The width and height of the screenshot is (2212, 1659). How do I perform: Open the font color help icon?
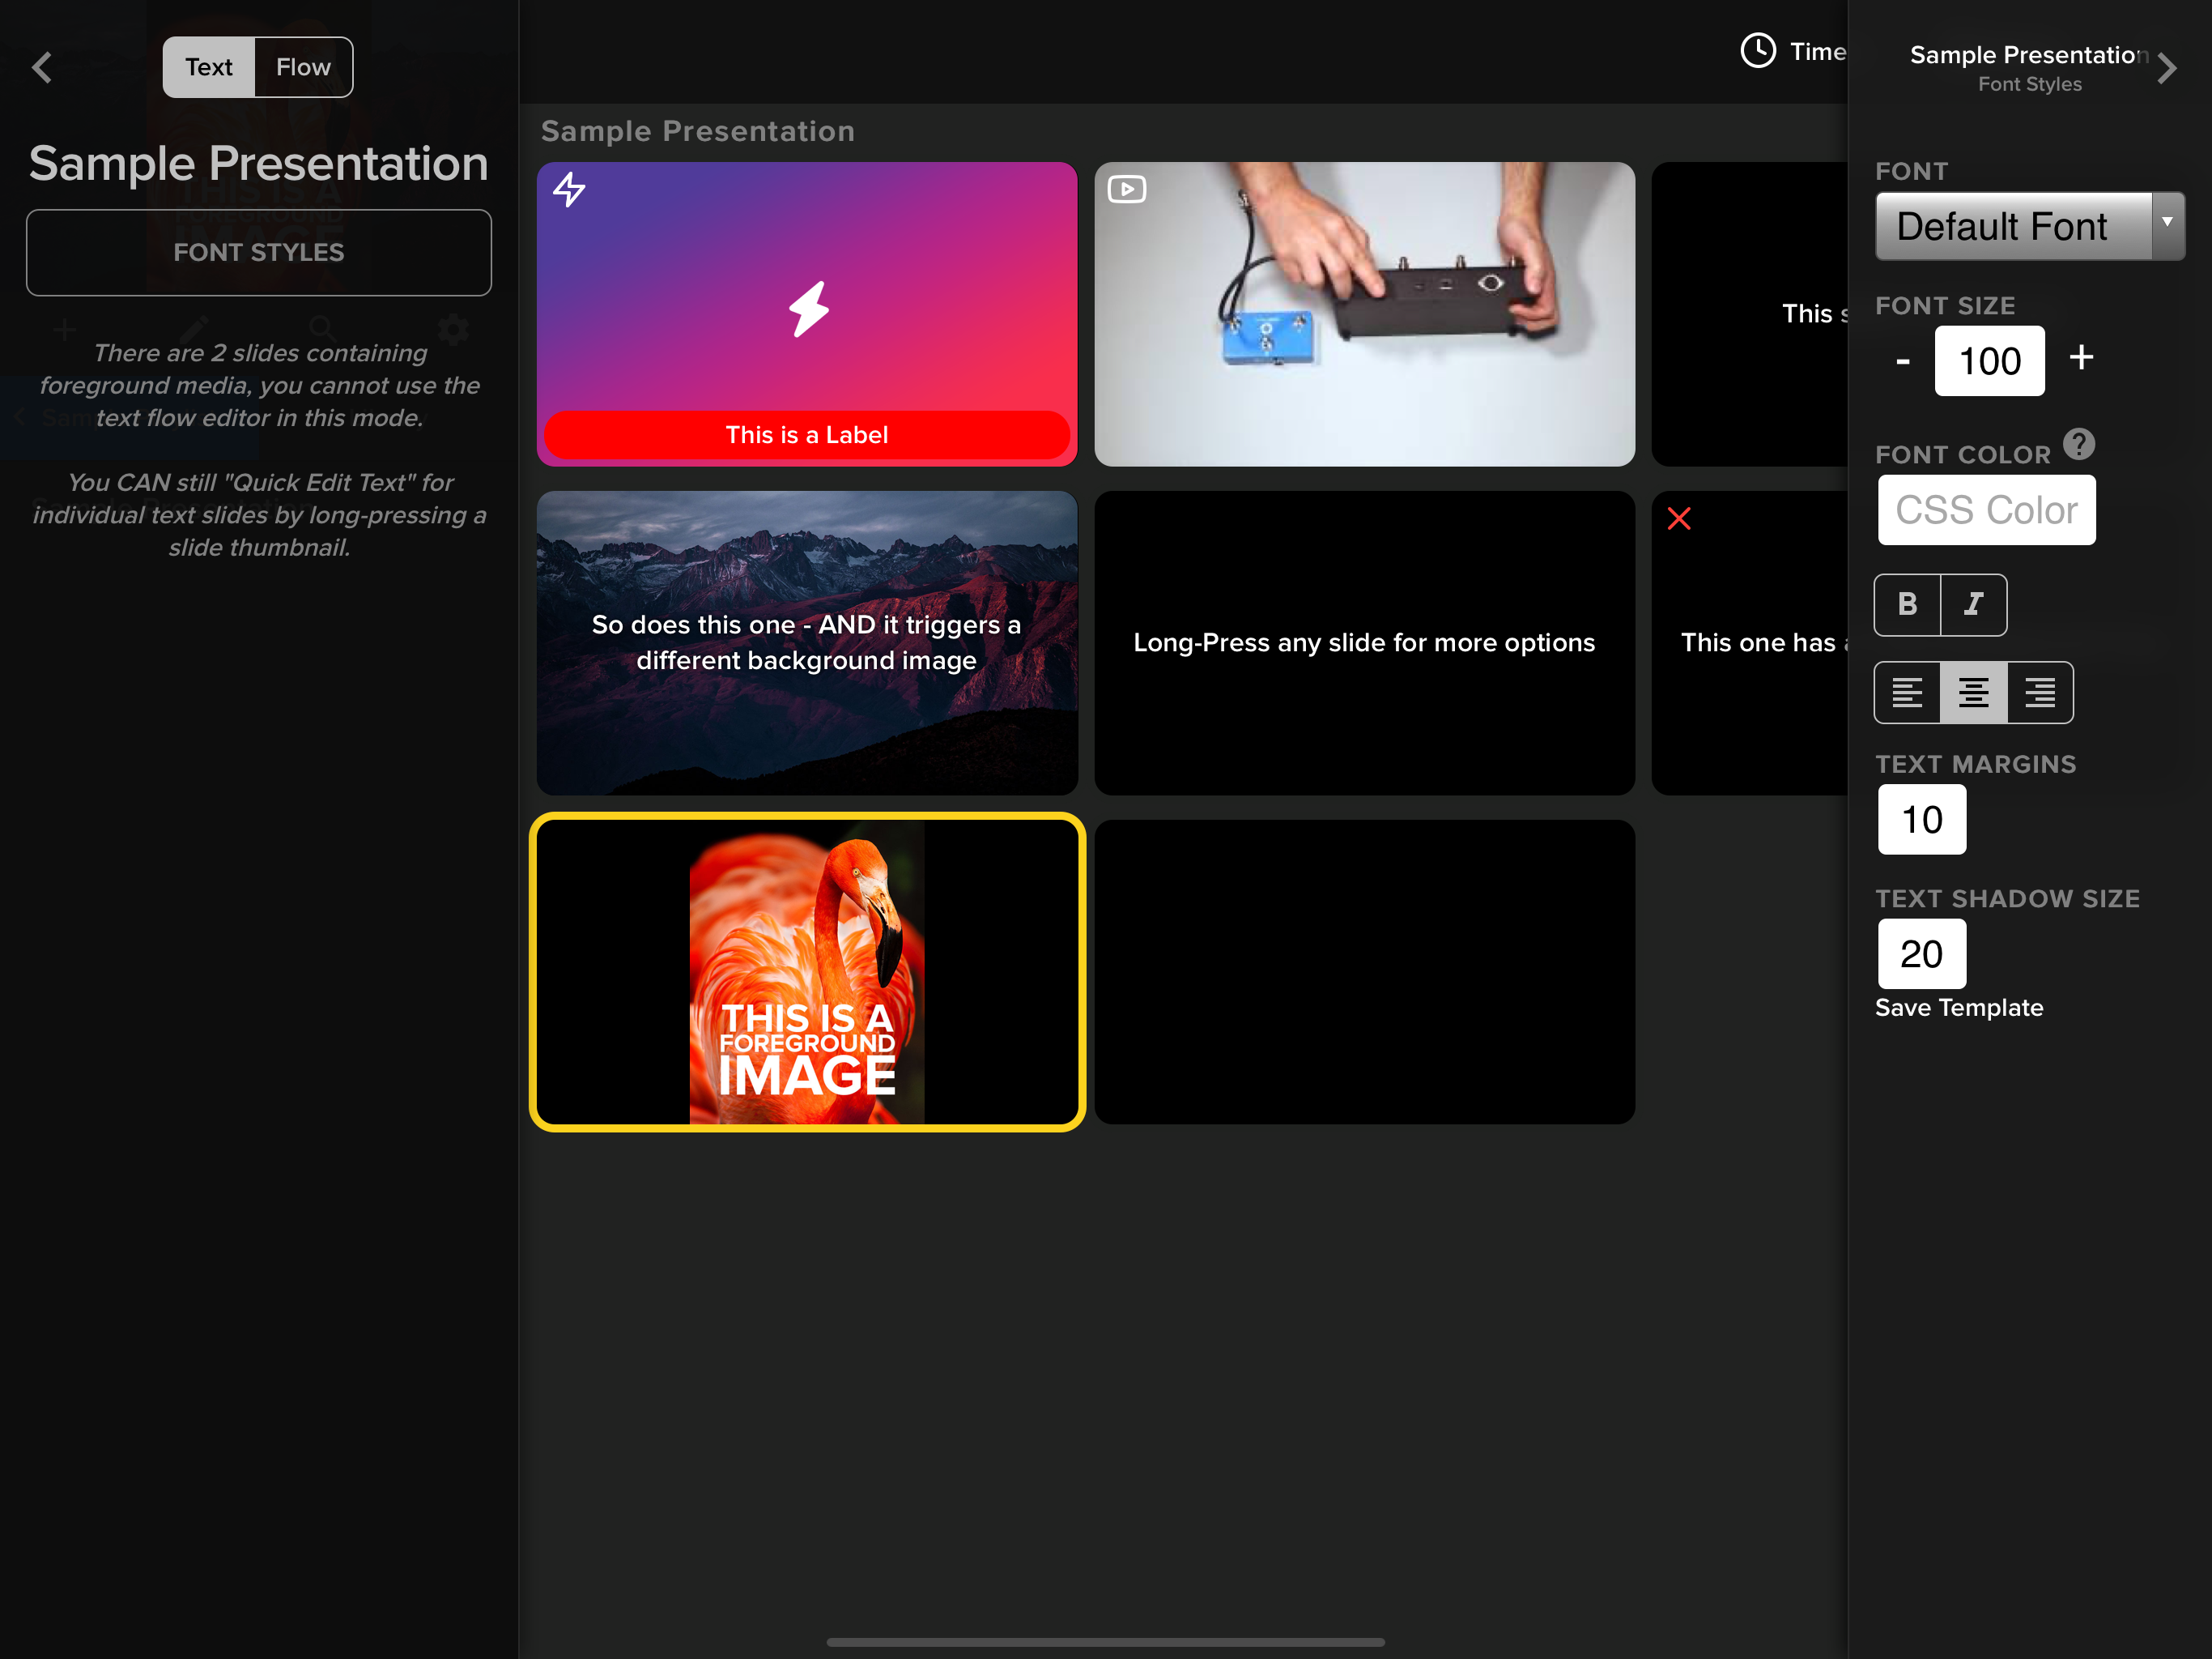2079,444
